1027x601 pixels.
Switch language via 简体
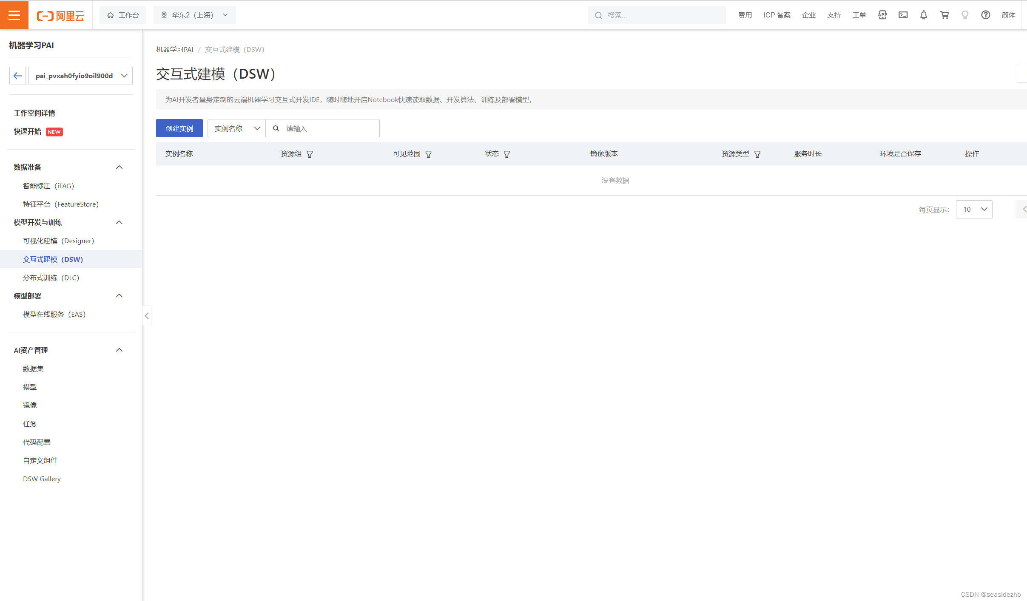[1008, 15]
